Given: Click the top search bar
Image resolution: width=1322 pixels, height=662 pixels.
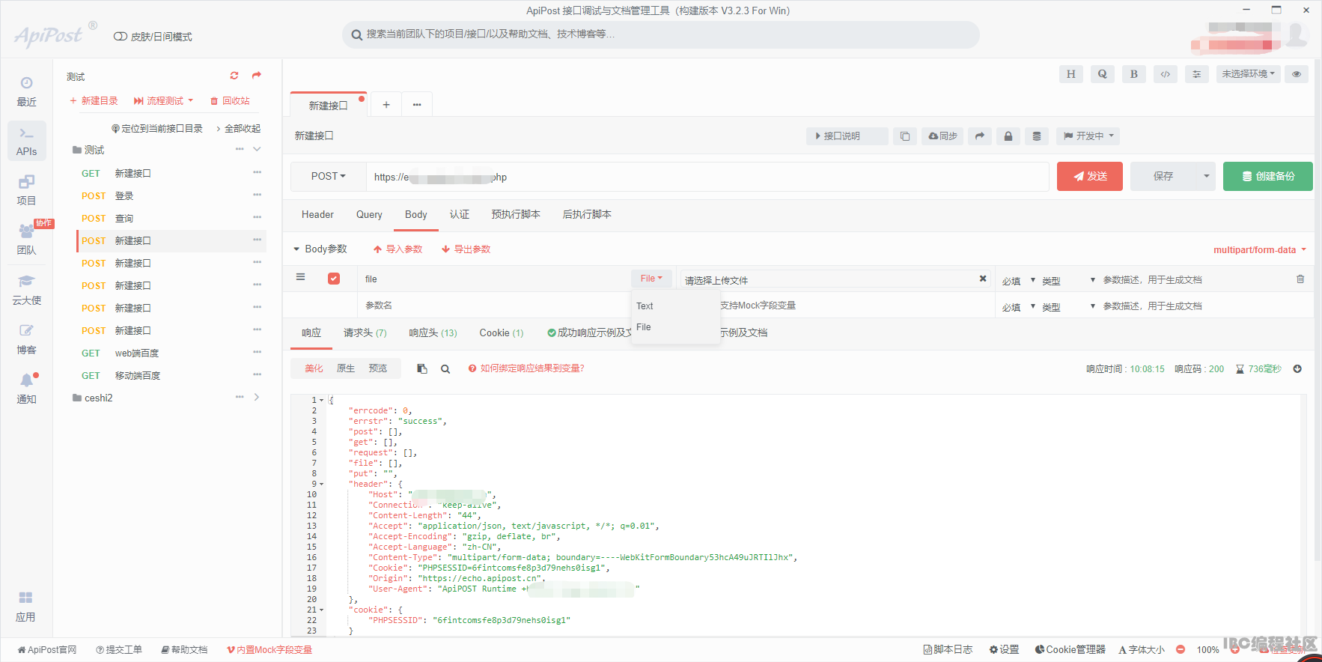Looking at the screenshot, I should coord(661,34).
